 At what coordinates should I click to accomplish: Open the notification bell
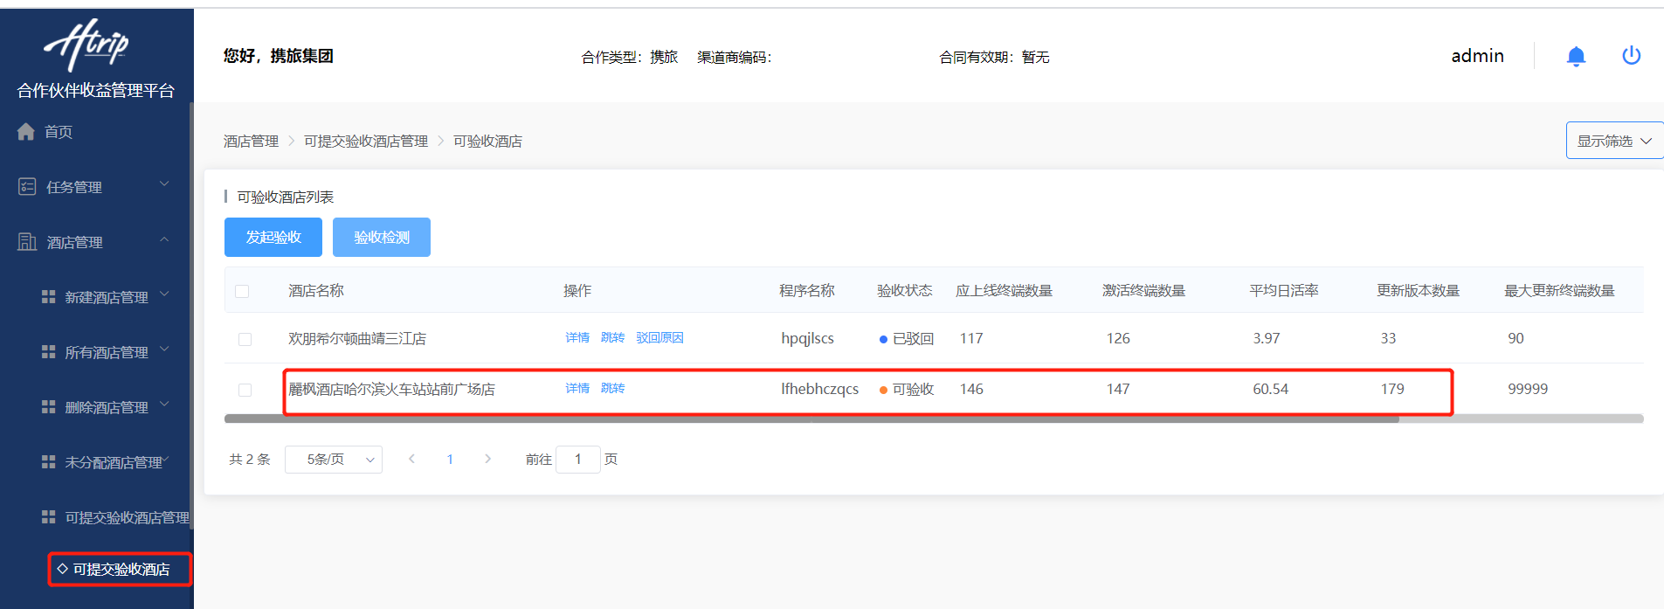[x=1576, y=57]
